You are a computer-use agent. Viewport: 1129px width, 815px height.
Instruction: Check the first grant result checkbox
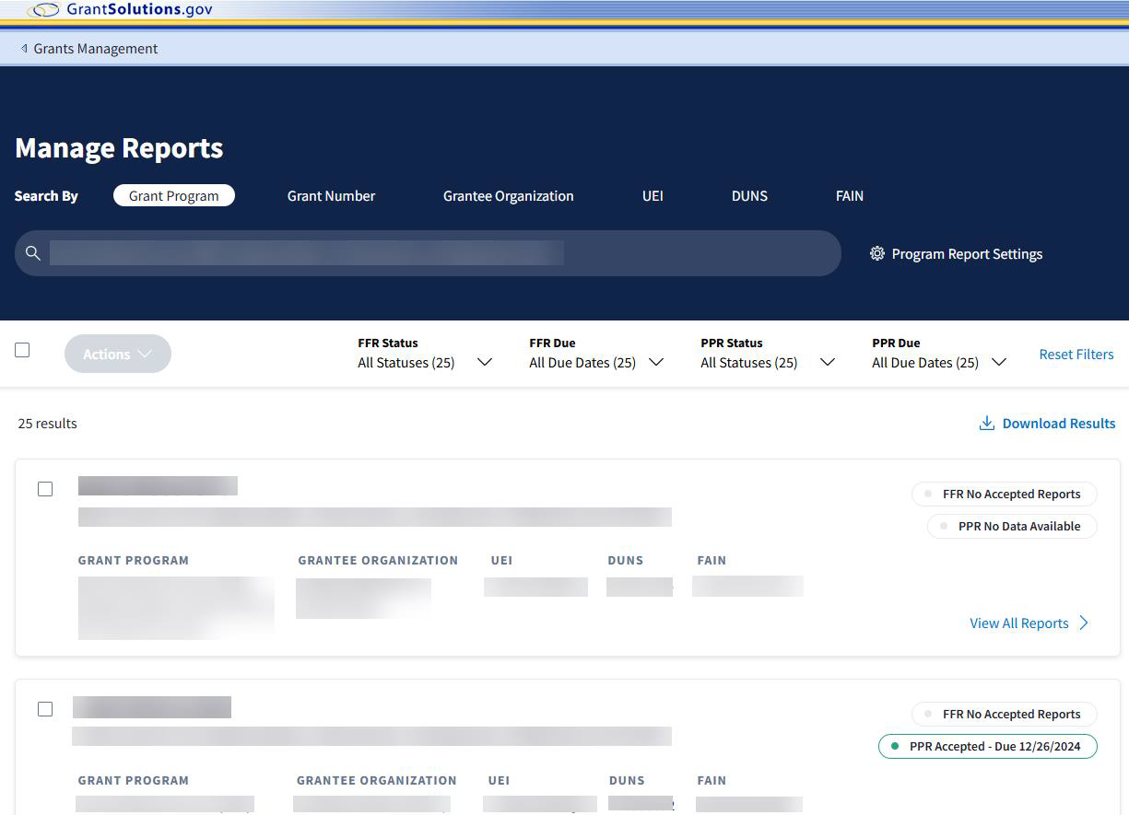tap(45, 489)
